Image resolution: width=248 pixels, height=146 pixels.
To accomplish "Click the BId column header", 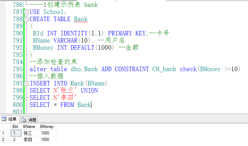I will click(x=15, y=127).
